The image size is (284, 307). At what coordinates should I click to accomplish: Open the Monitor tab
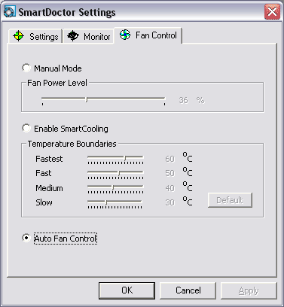pos(88,36)
